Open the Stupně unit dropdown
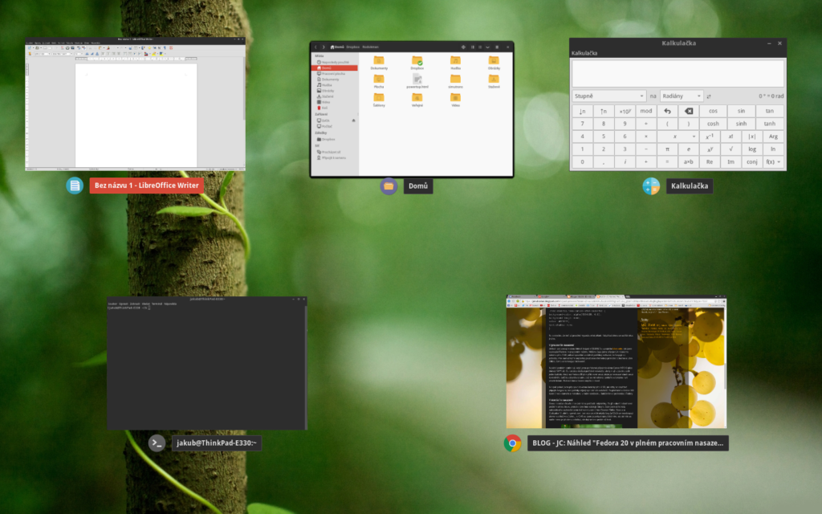This screenshot has height=514, width=822. pos(608,96)
